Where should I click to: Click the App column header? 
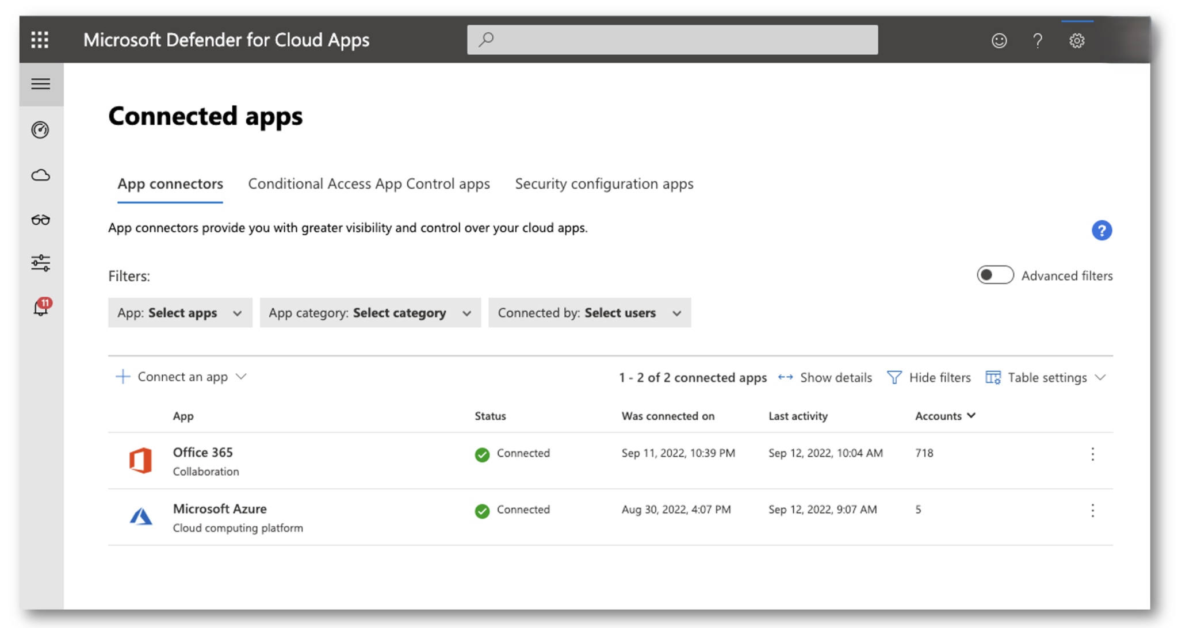183,416
